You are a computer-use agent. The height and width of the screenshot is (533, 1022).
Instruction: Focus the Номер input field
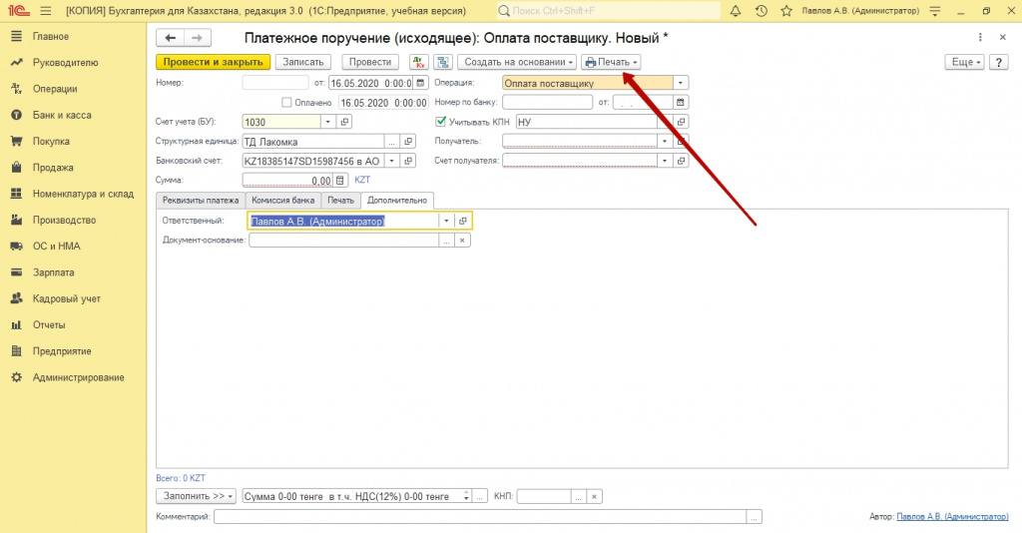275,83
